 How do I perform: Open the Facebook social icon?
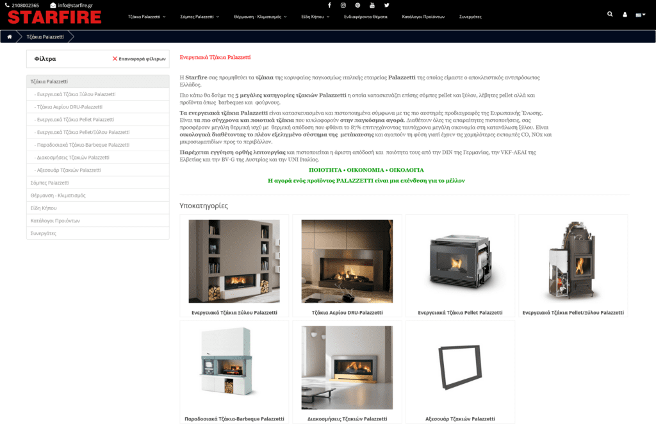pyautogui.click(x=329, y=5)
